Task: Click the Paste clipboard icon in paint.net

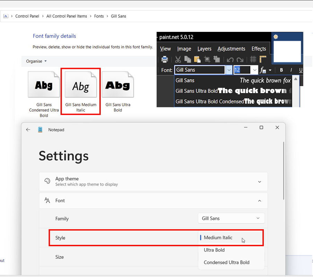Action: pyautogui.click(x=197, y=59)
